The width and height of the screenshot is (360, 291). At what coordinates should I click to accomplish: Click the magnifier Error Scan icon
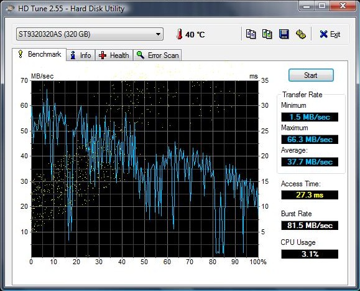tap(141, 55)
